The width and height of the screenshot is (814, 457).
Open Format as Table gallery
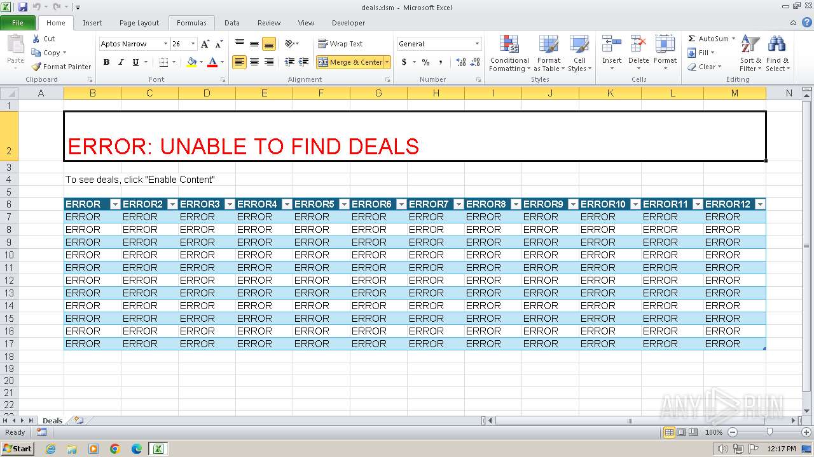click(549, 53)
